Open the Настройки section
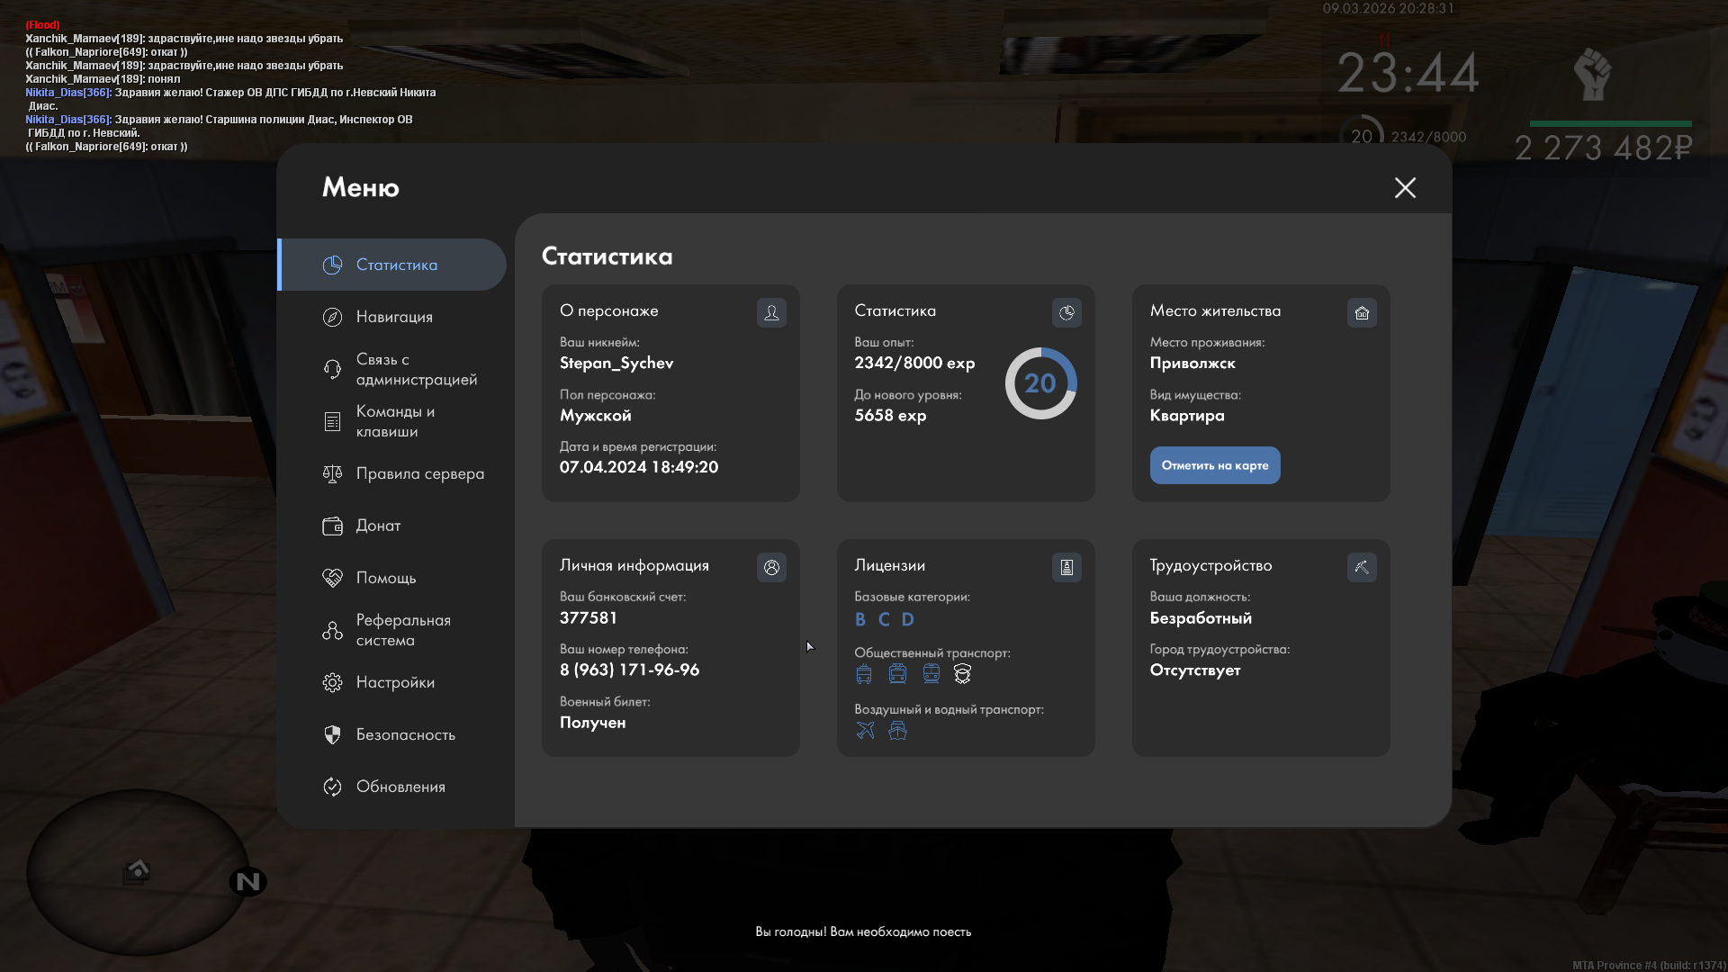This screenshot has height=972, width=1728. point(394,682)
